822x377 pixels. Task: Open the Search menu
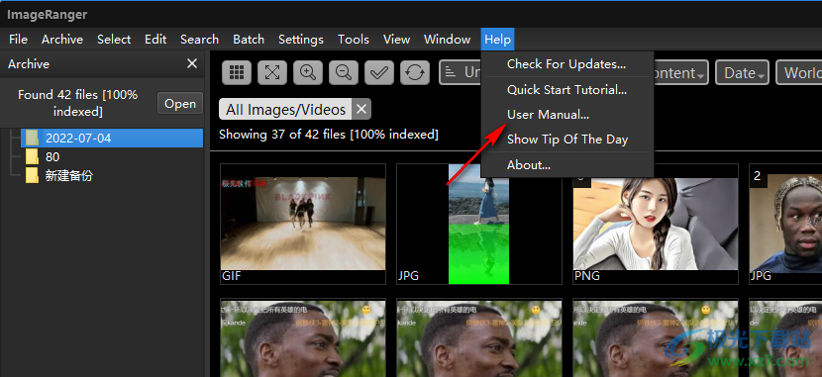click(199, 40)
